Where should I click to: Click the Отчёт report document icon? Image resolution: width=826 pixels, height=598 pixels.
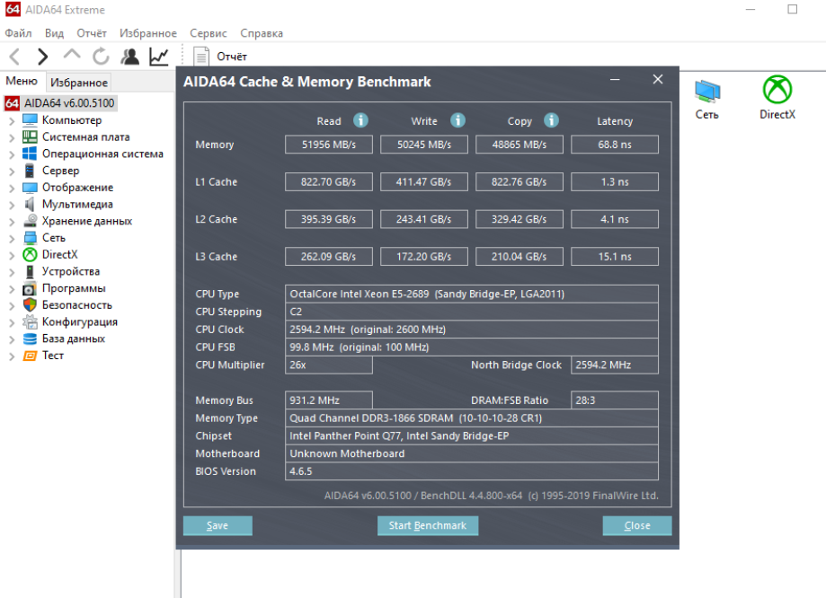[x=200, y=57]
